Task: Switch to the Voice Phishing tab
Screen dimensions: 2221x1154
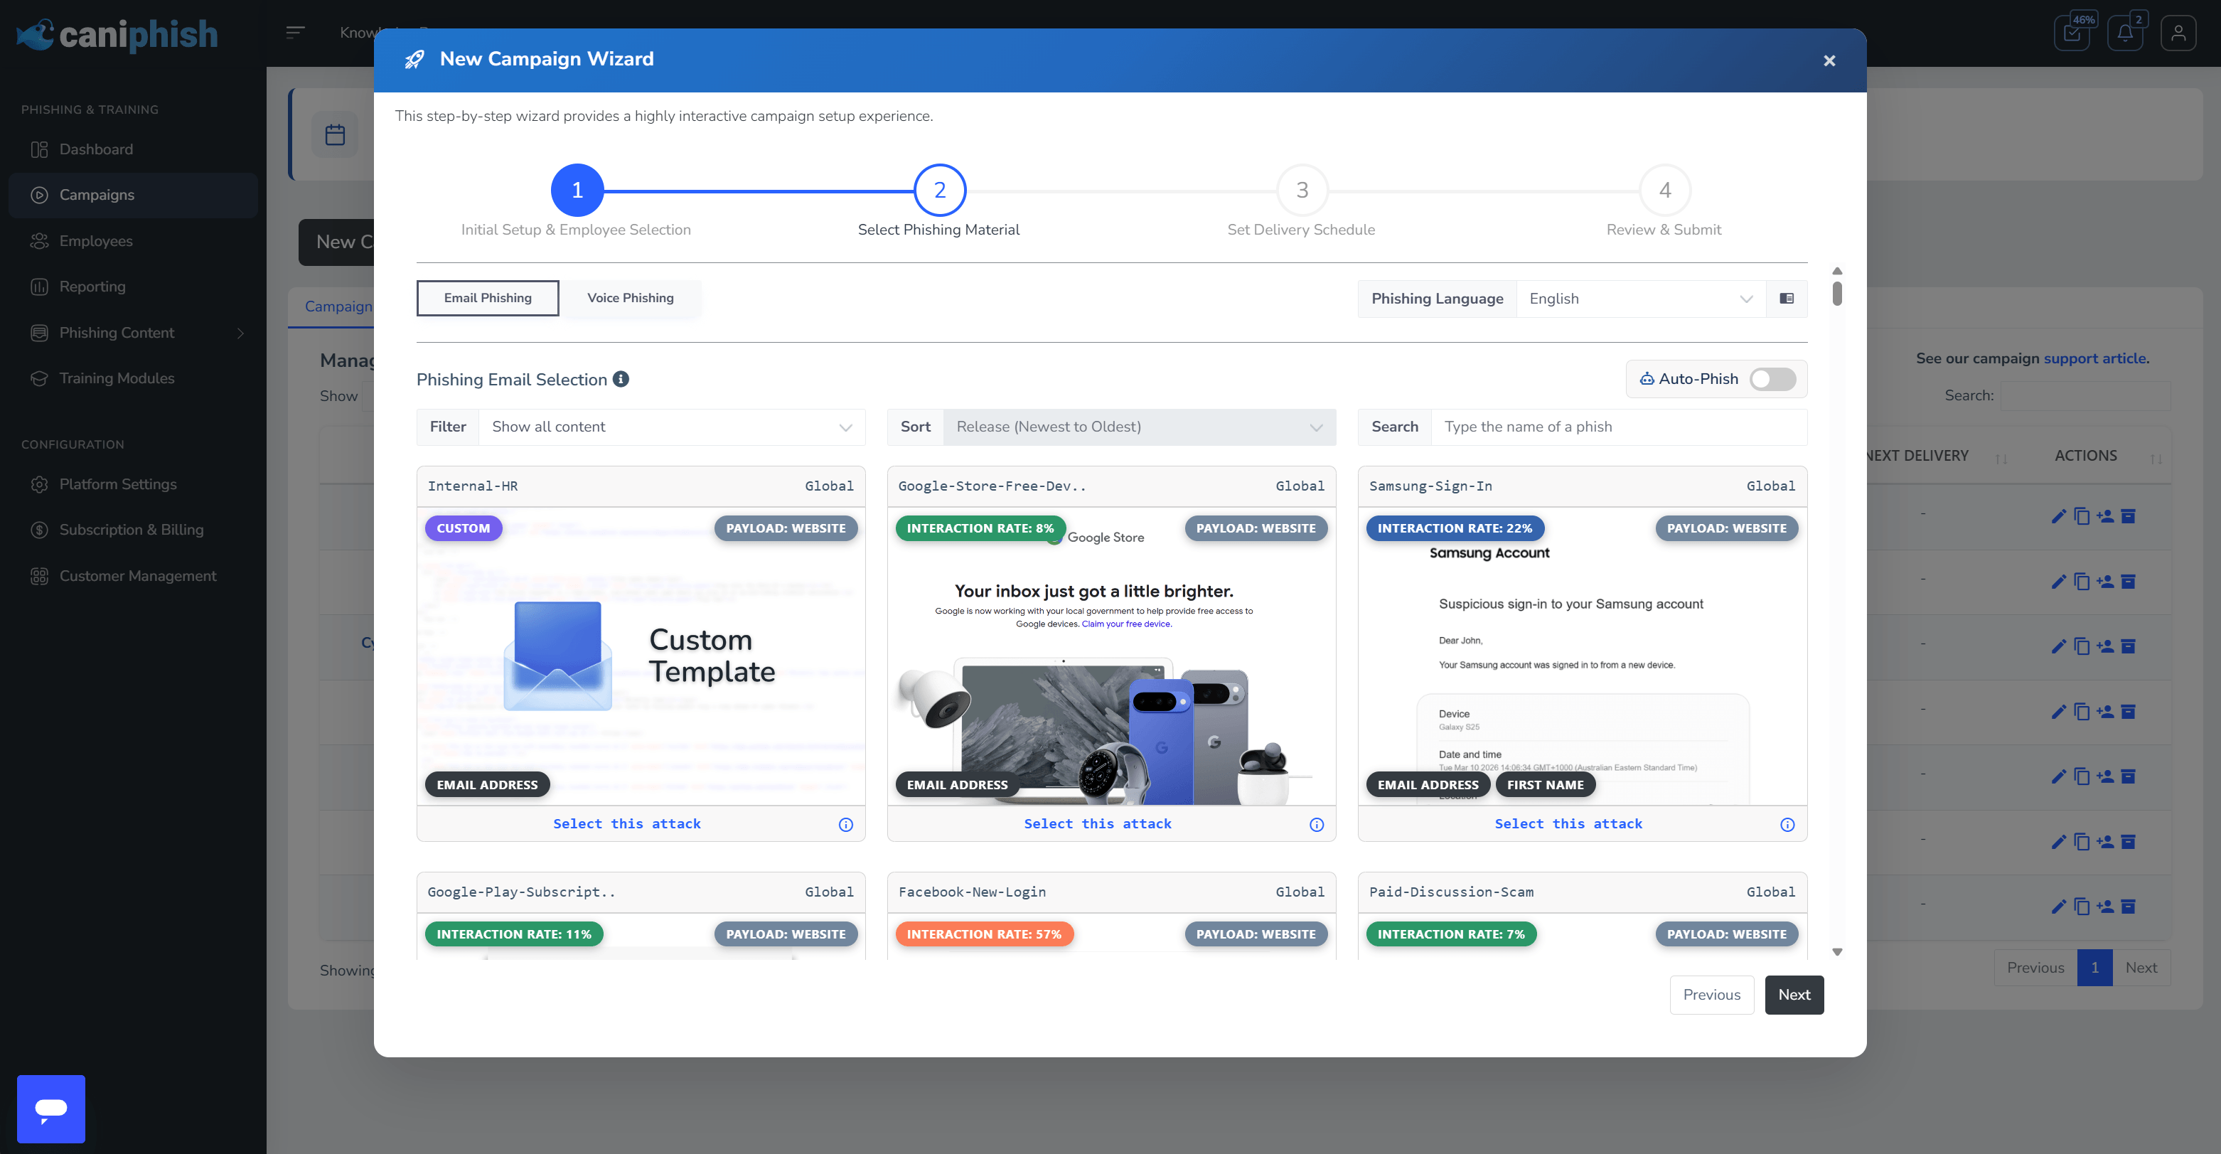Action: [631, 297]
